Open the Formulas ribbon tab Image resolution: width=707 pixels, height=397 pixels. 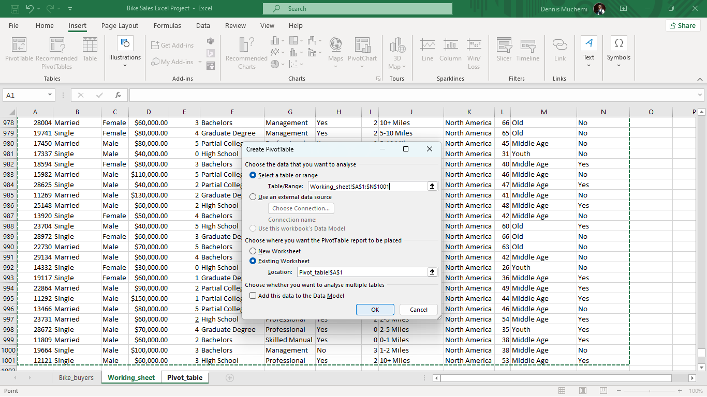click(167, 26)
